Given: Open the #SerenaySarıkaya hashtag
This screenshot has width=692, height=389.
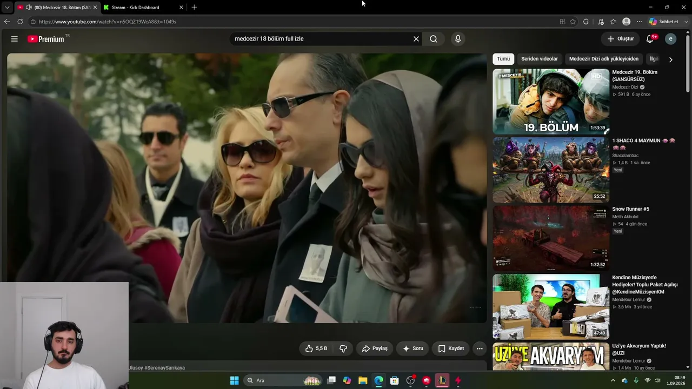Looking at the screenshot, I should pos(164,368).
